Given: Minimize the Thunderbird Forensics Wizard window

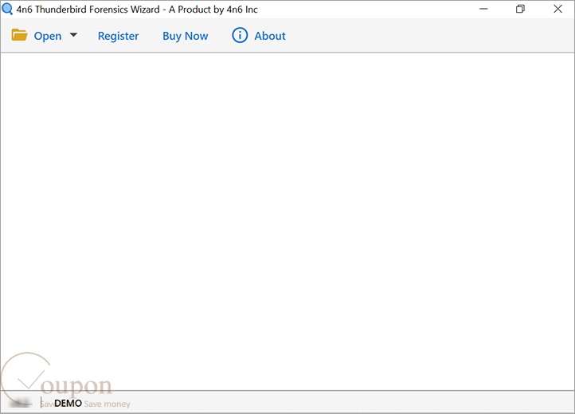Looking at the screenshot, I should click(x=483, y=9).
